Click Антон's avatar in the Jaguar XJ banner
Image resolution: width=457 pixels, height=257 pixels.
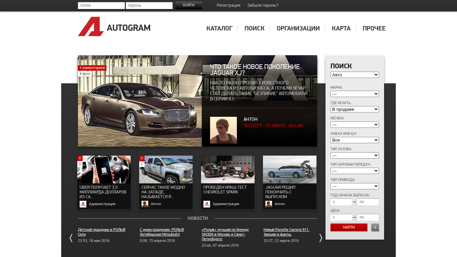click(x=223, y=130)
